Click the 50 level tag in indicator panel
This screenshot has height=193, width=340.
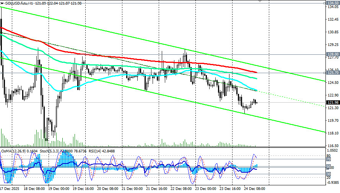pos(328,167)
